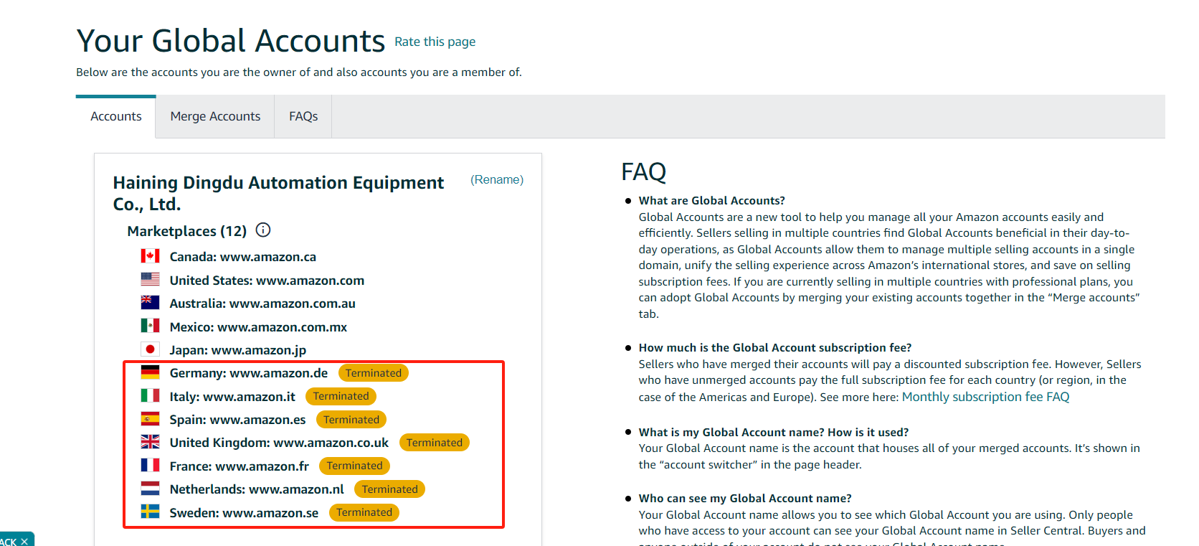Click Who can see my Global Account name question

[x=745, y=499]
